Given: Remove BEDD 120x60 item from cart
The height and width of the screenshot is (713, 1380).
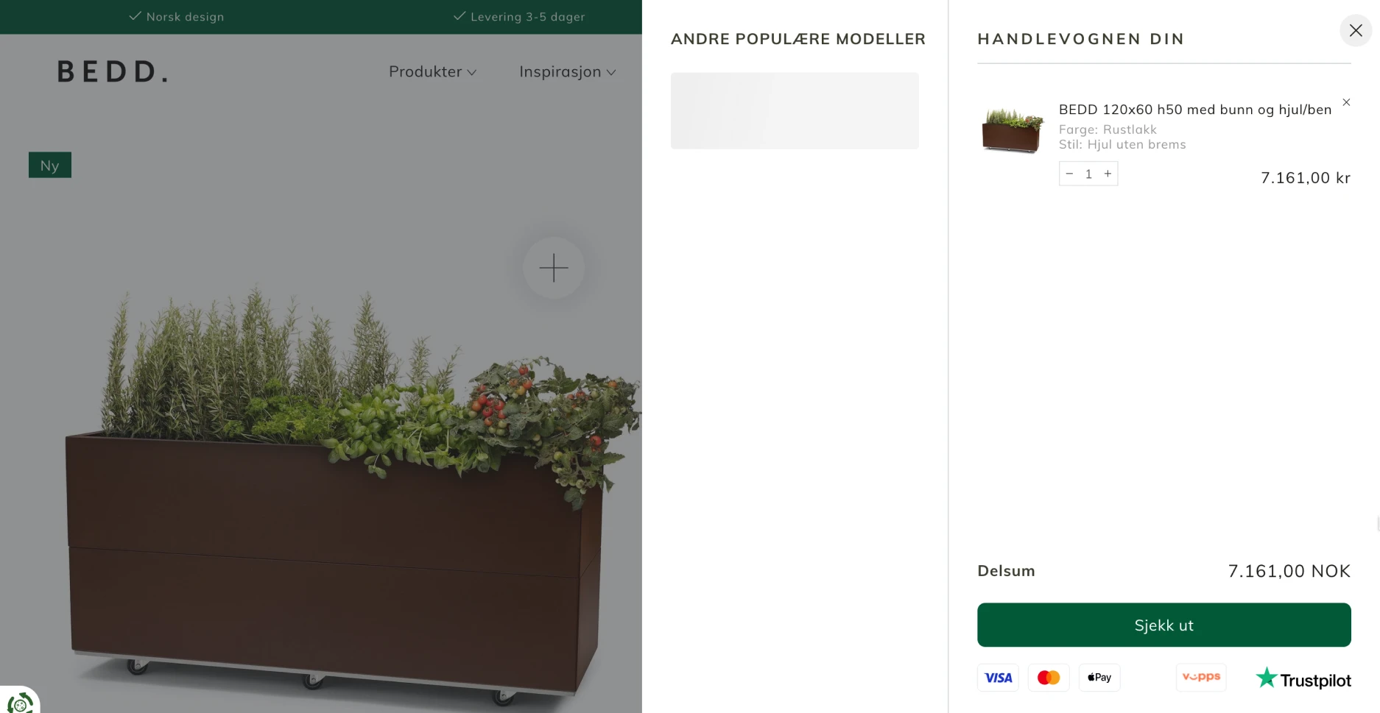Looking at the screenshot, I should 1346,102.
